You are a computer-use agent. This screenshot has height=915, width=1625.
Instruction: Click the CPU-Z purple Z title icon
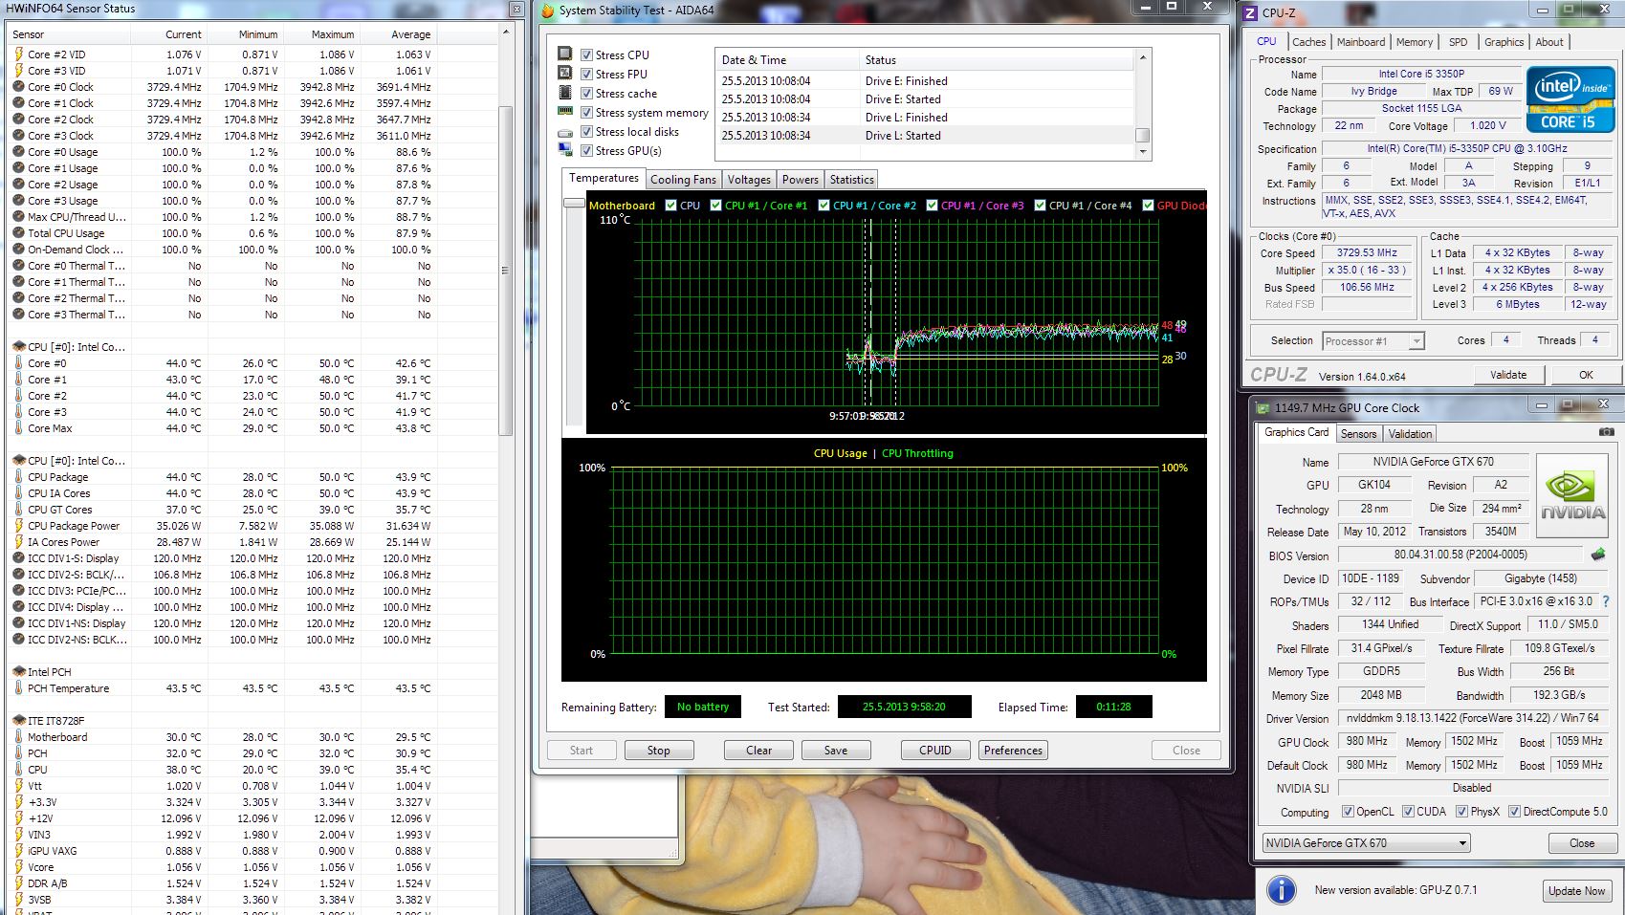pyautogui.click(x=1249, y=12)
